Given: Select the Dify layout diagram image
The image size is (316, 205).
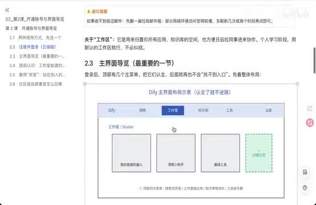Looking at the screenshot, I should pos(191,144).
